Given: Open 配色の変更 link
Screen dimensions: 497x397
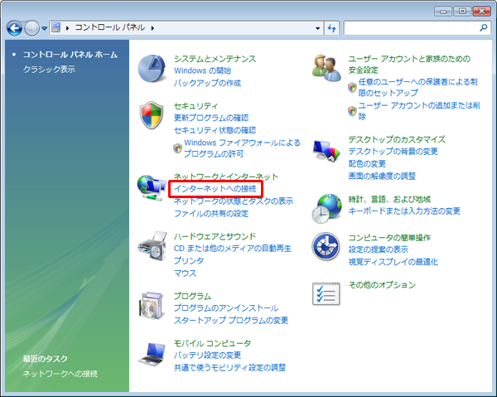Looking at the screenshot, I should pyautogui.click(x=367, y=164).
